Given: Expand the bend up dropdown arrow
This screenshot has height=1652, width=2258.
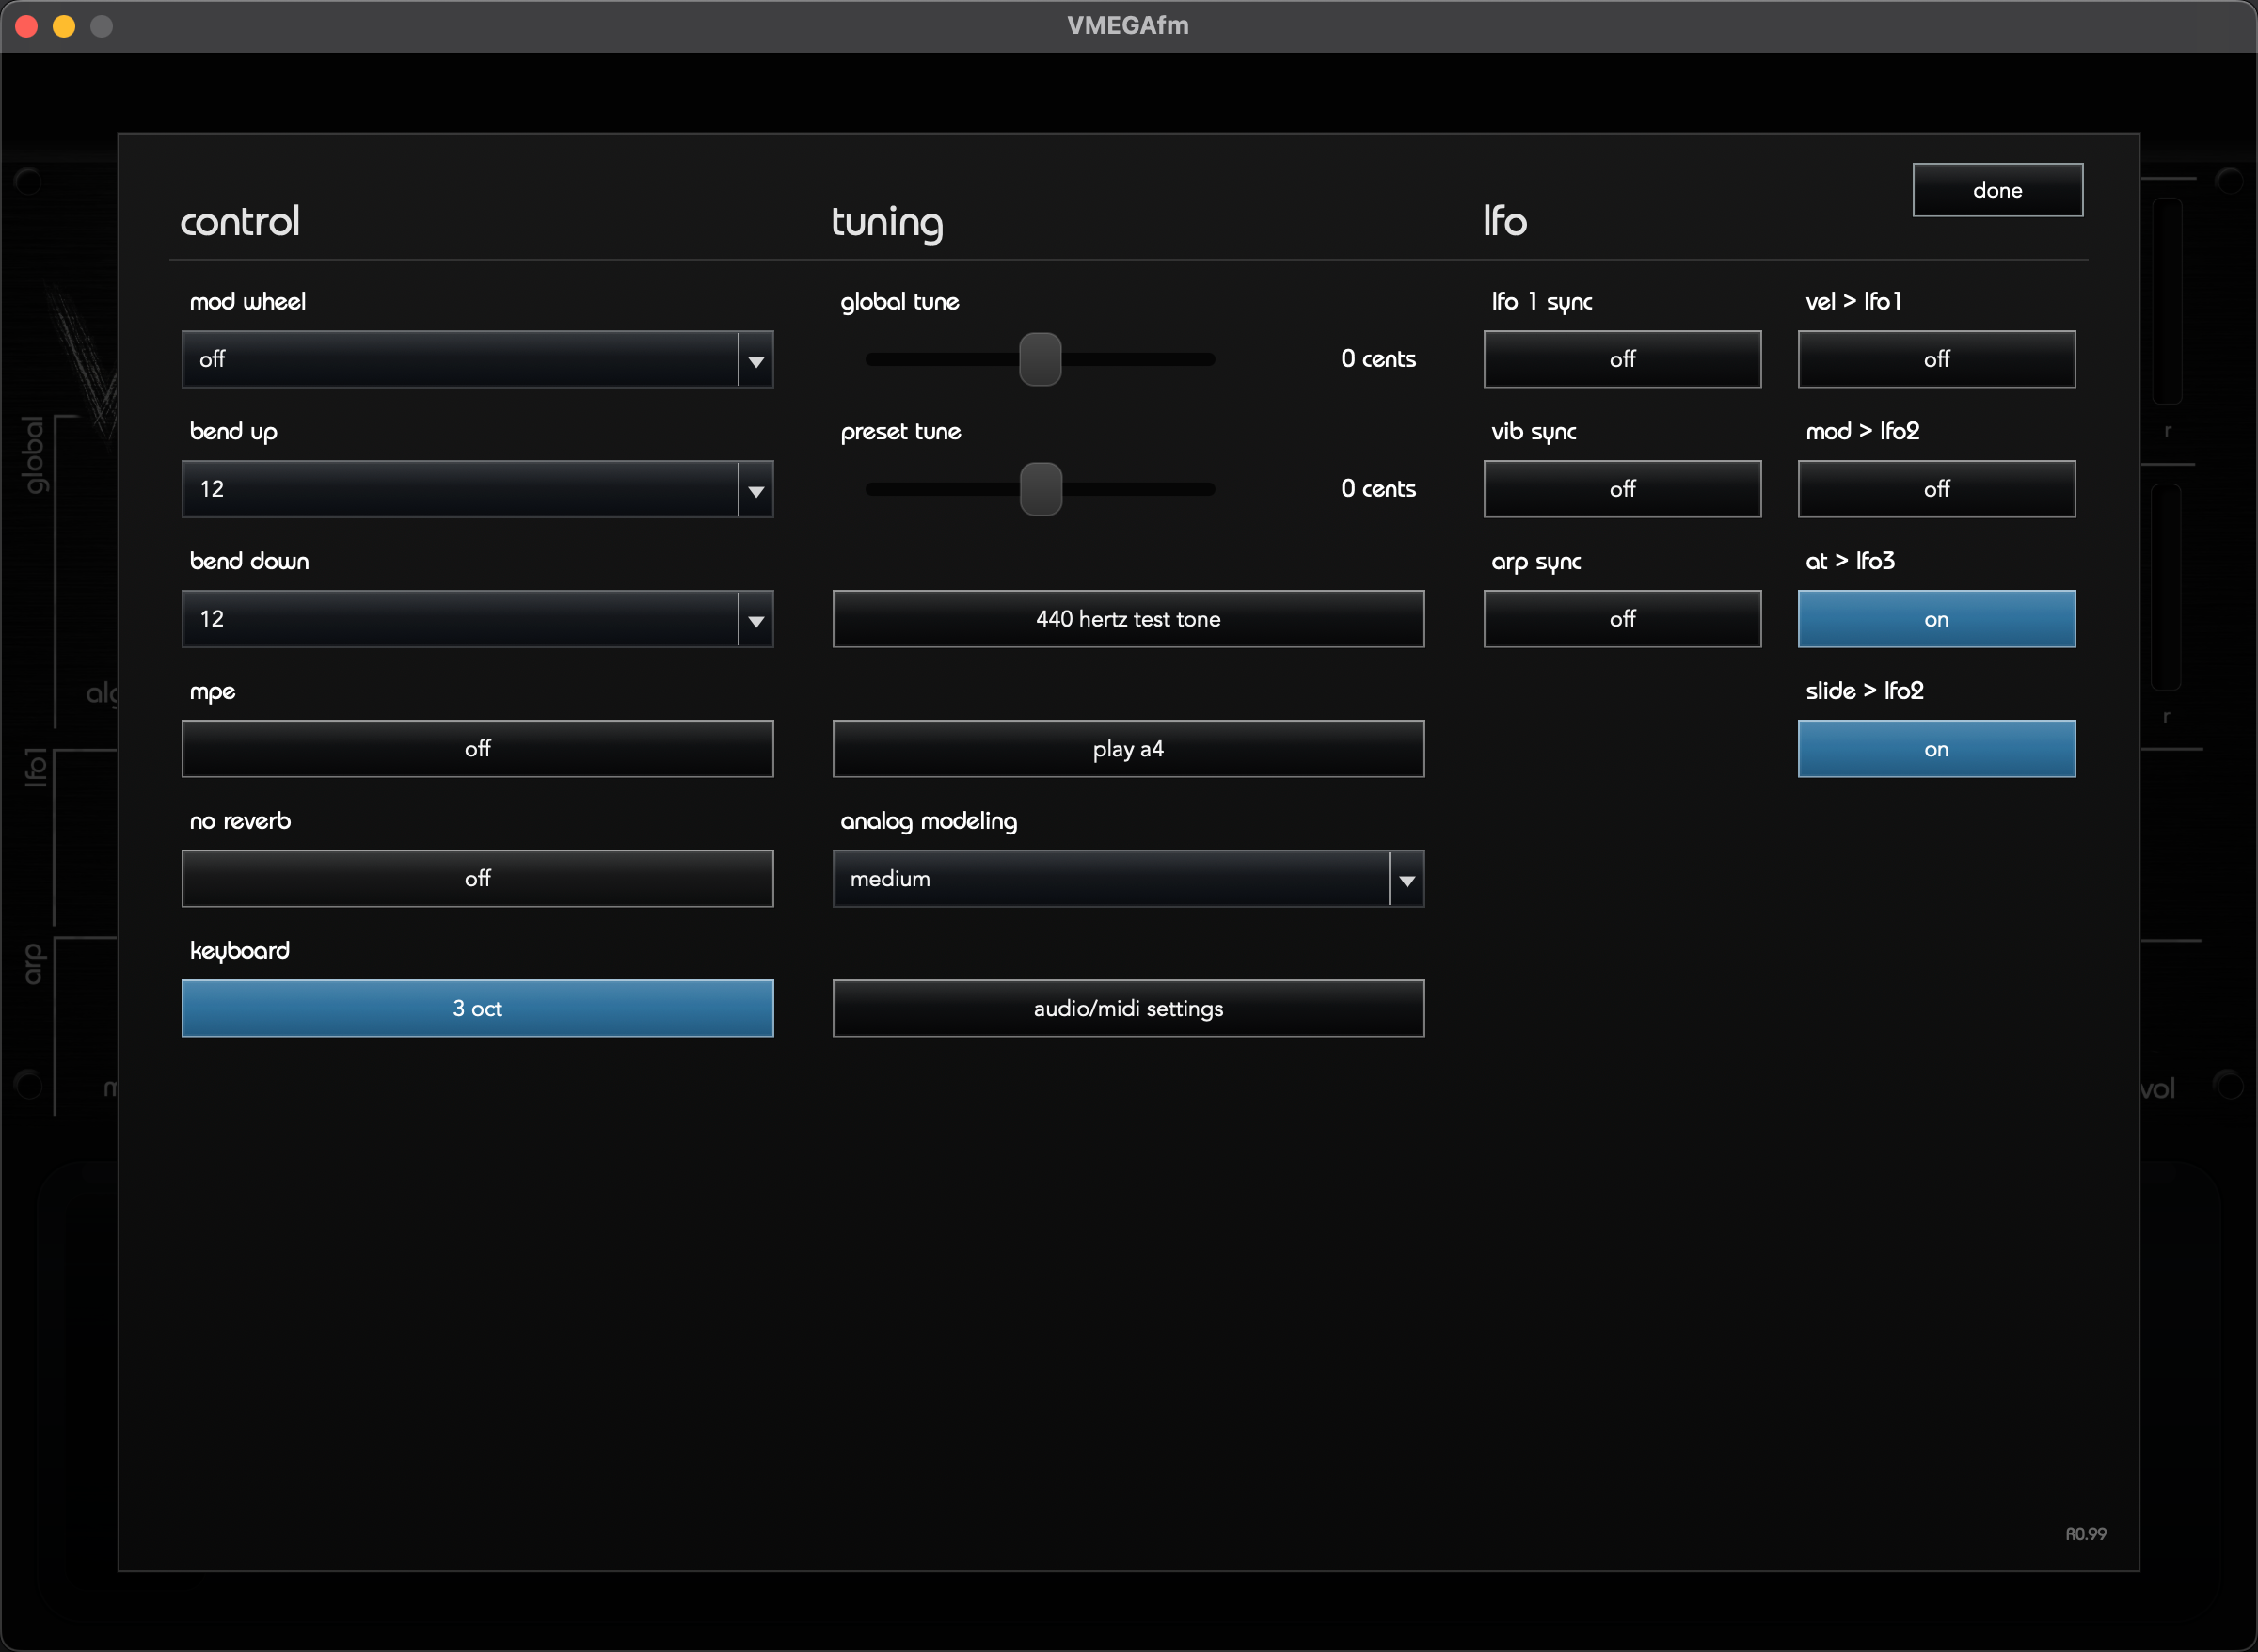Looking at the screenshot, I should click(x=756, y=490).
